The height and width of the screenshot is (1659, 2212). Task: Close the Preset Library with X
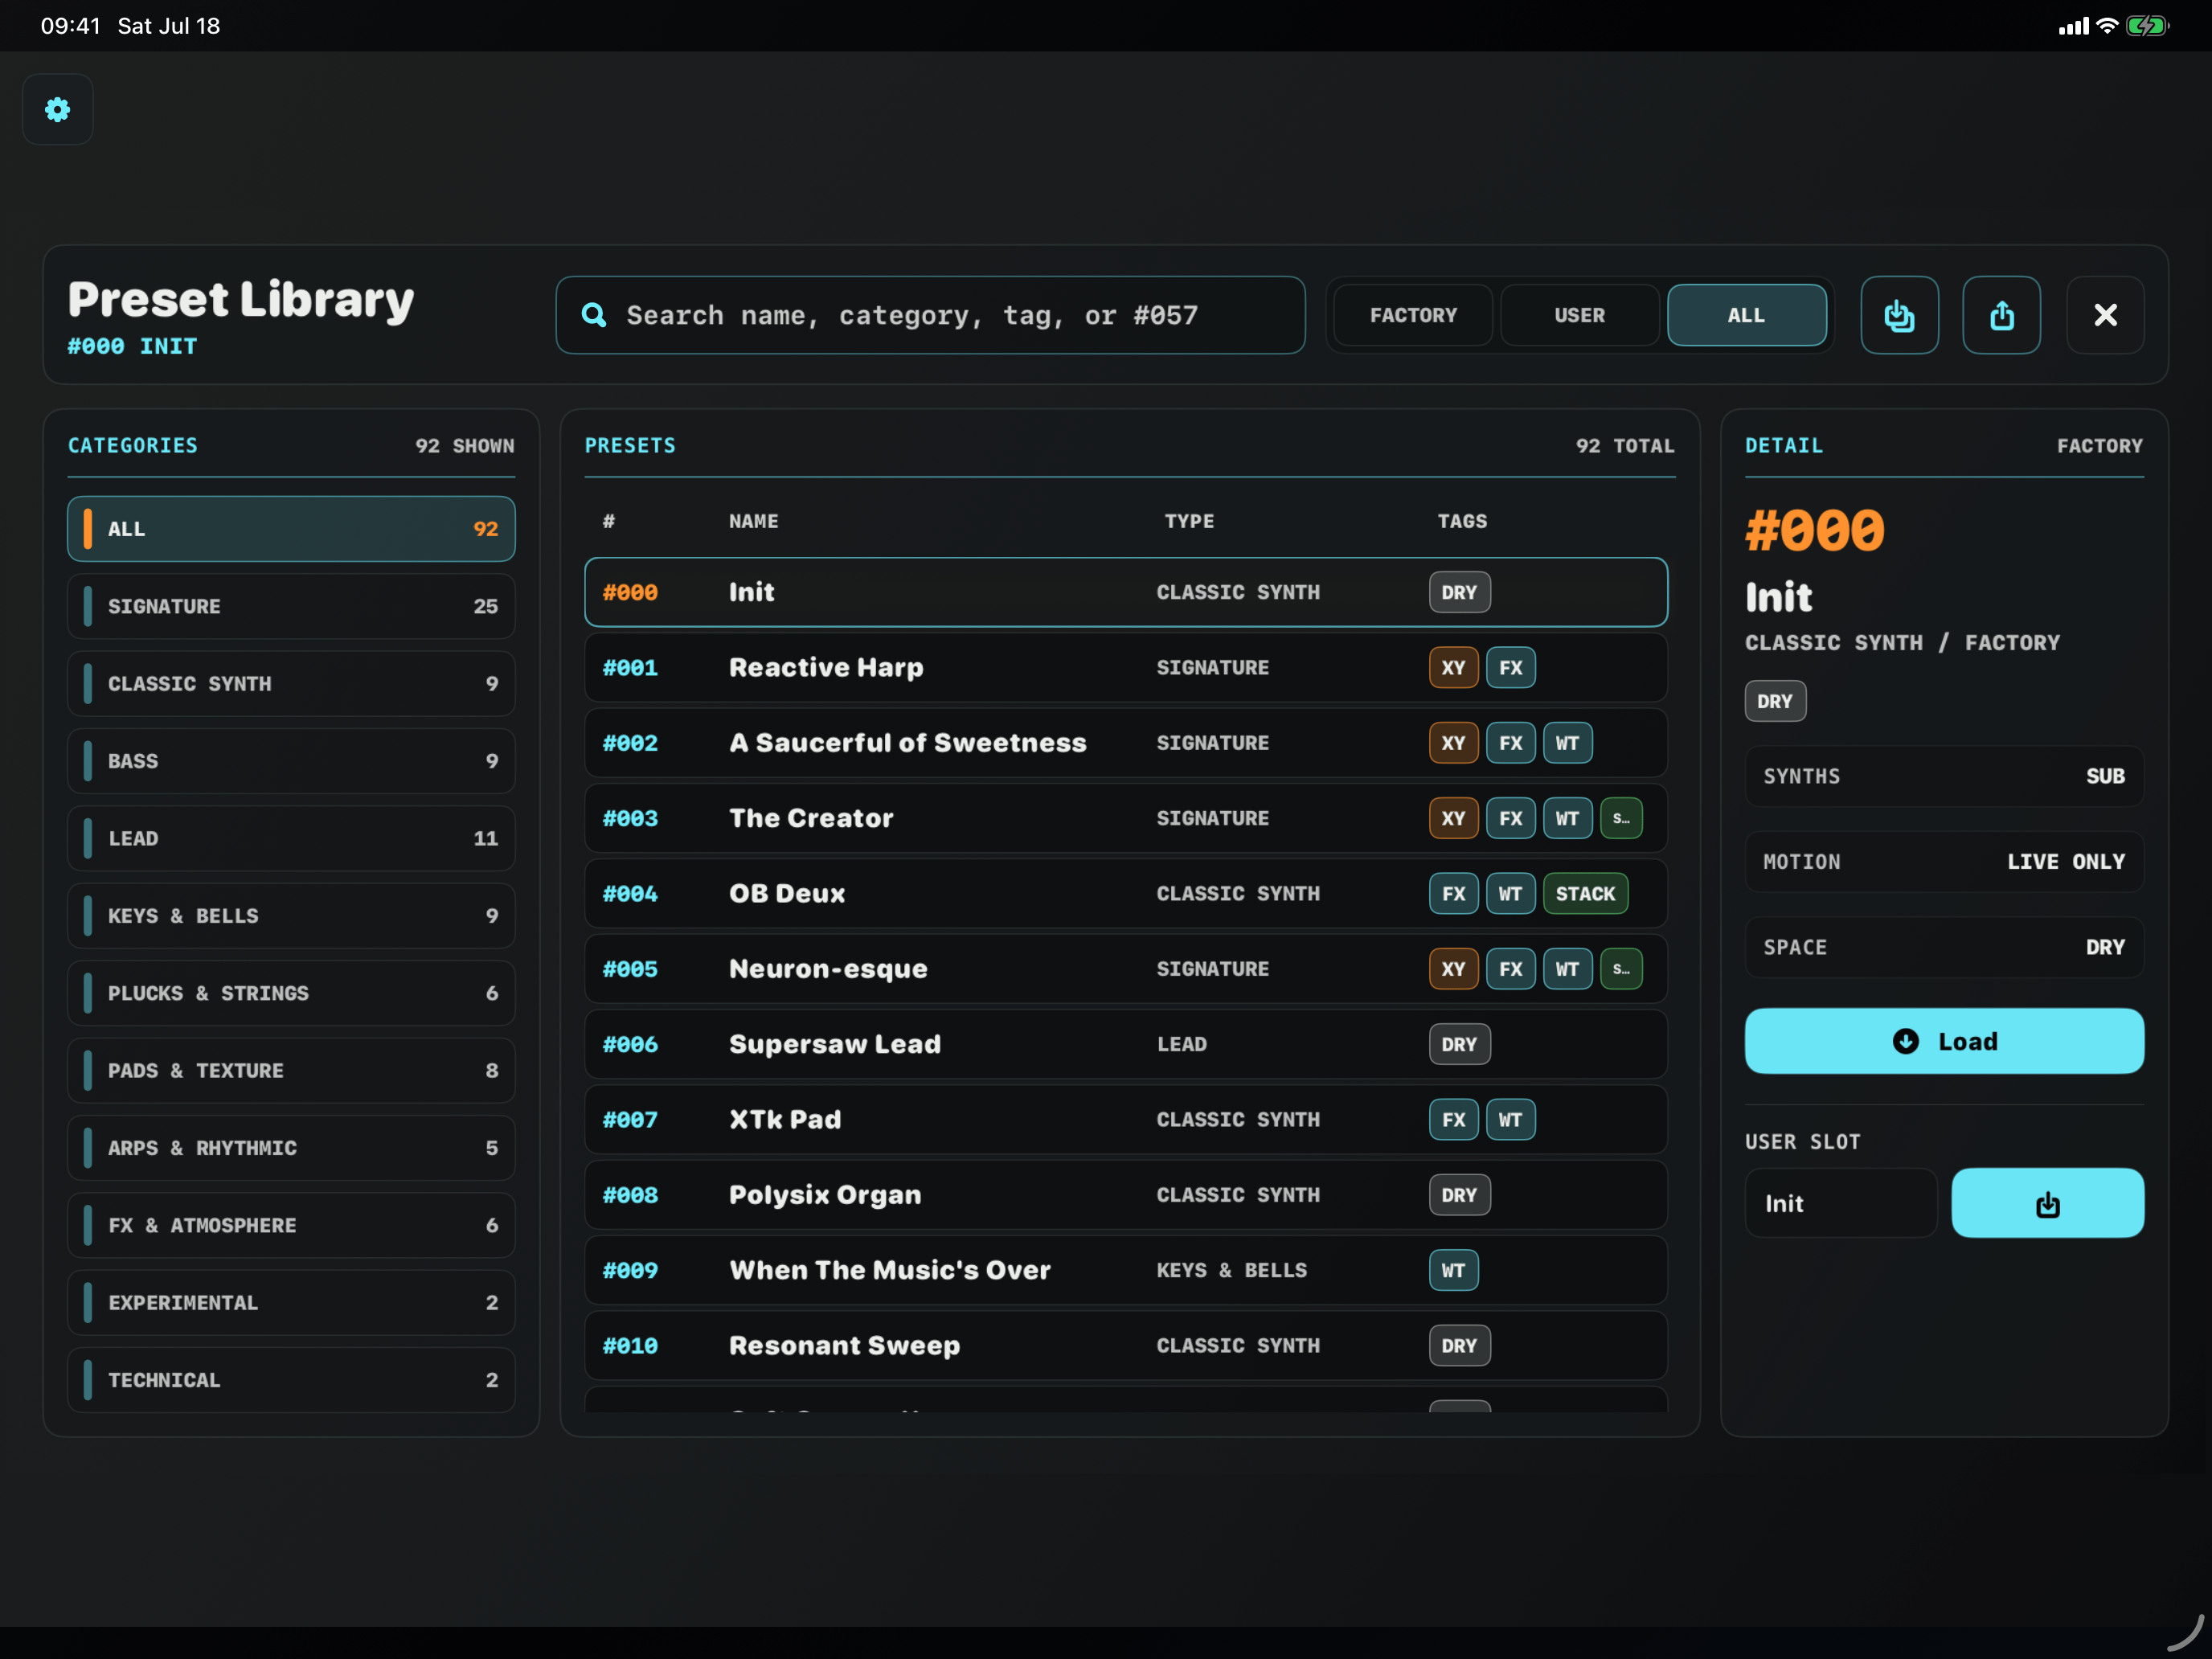coord(2105,315)
